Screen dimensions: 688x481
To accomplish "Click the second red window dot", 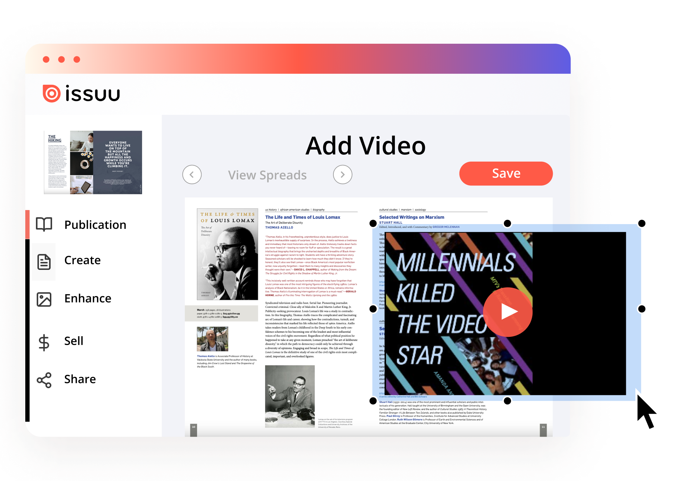I will tap(61, 59).
